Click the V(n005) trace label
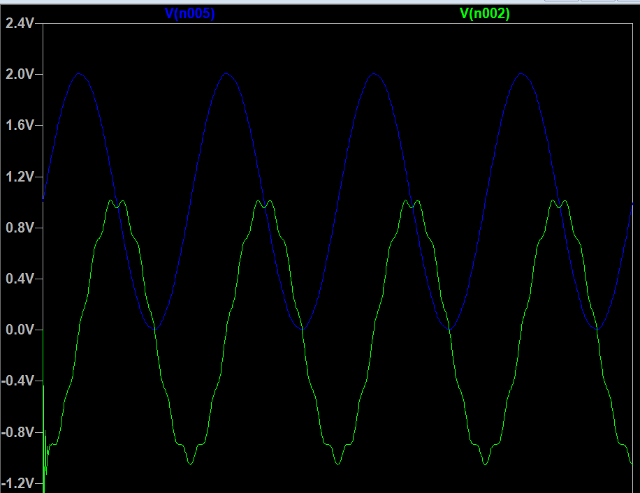 point(189,13)
